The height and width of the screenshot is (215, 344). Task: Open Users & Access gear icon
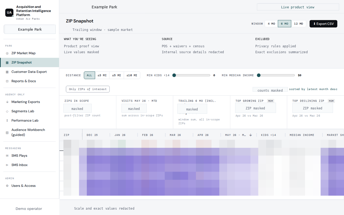(7, 186)
